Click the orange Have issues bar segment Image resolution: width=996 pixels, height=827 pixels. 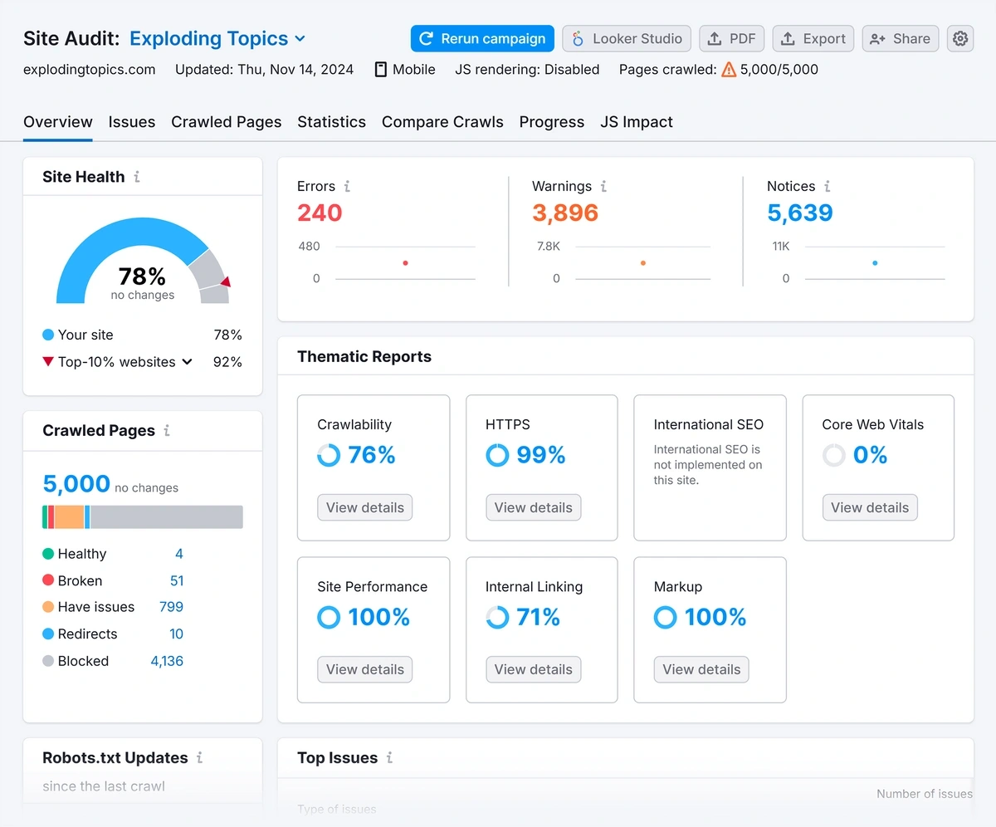pyautogui.click(x=69, y=517)
